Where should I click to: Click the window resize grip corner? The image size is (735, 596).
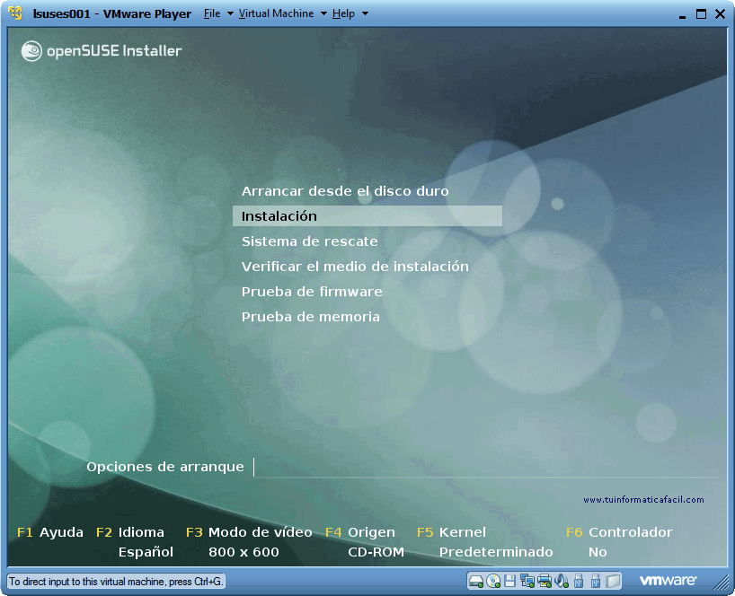722,583
